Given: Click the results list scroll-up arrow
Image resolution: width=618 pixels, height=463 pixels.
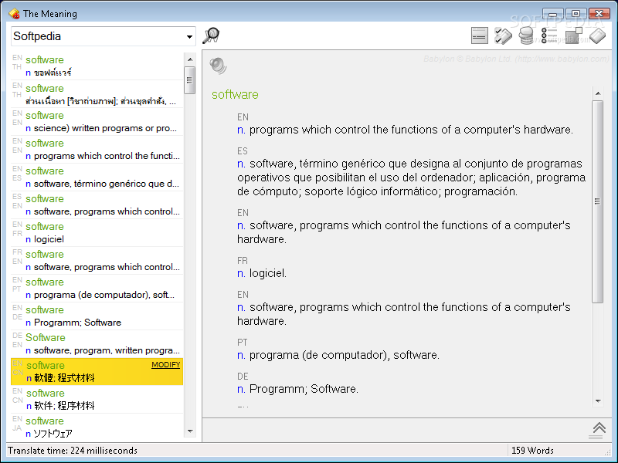Looking at the screenshot, I should click(x=190, y=59).
